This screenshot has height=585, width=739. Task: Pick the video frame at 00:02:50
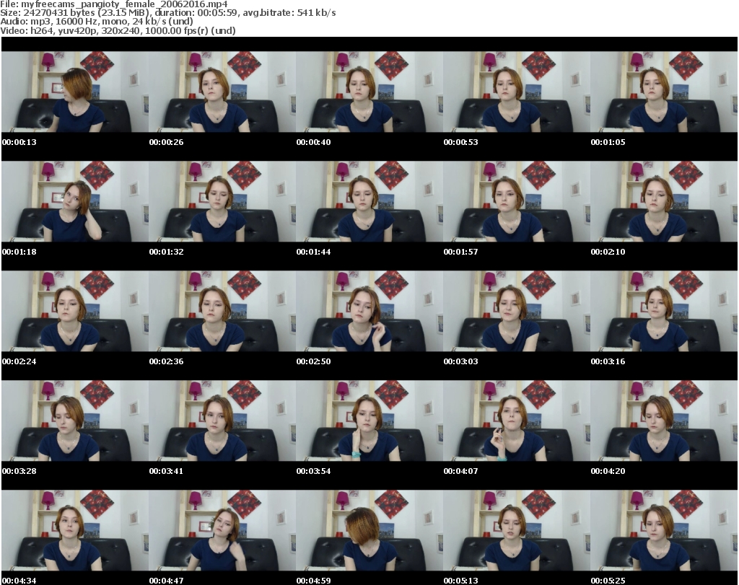[369, 312]
